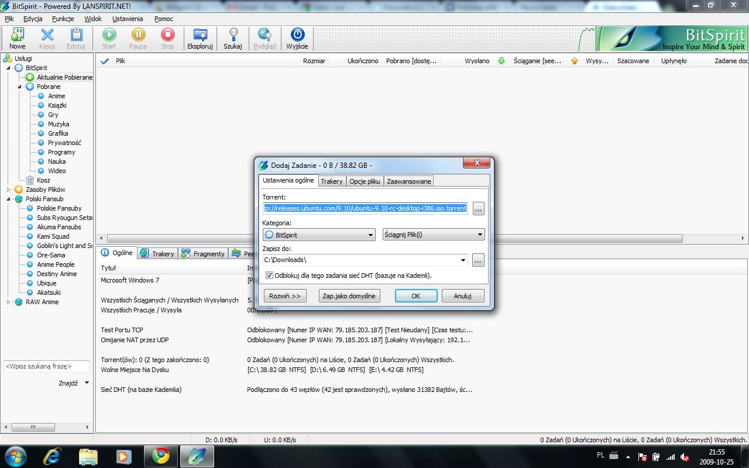Click the checkmark column header icon
Image resolution: width=749 pixels, height=468 pixels.
pos(105,61)
